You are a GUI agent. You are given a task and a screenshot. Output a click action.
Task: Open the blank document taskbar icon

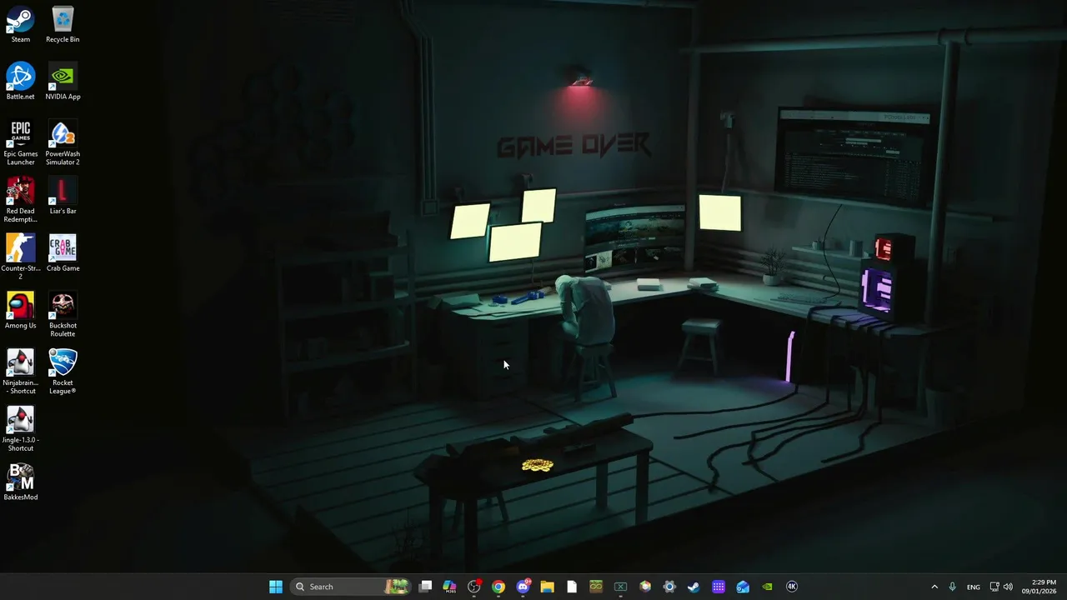coord(572,587)
